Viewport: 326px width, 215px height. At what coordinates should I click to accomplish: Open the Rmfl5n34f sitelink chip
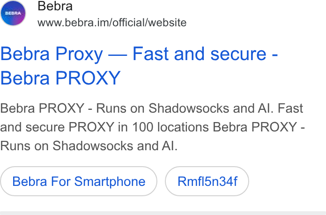coord(207,181)
